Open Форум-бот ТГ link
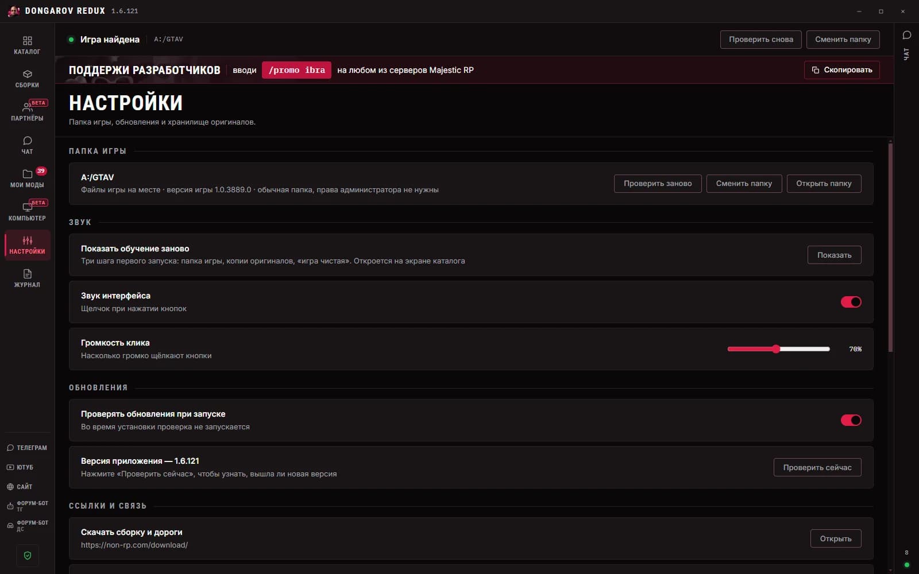This screenshot has height=574, width=919. (27, 506)
